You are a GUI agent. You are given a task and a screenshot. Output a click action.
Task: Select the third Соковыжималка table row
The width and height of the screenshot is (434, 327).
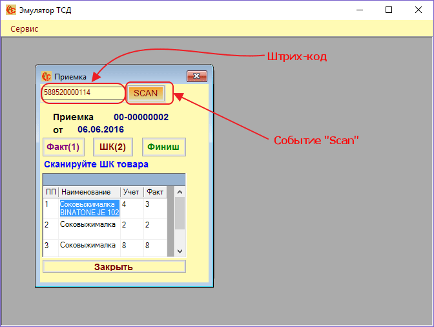point(88,246)
